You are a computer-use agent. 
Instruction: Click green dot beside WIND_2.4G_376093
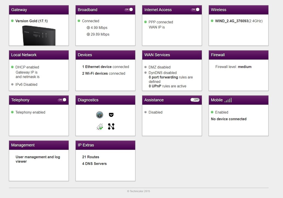click(x=212, y=21)
